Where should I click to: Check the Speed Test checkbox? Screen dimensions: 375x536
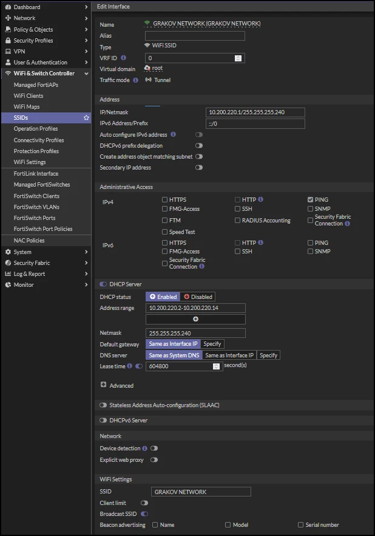point(165,232)
